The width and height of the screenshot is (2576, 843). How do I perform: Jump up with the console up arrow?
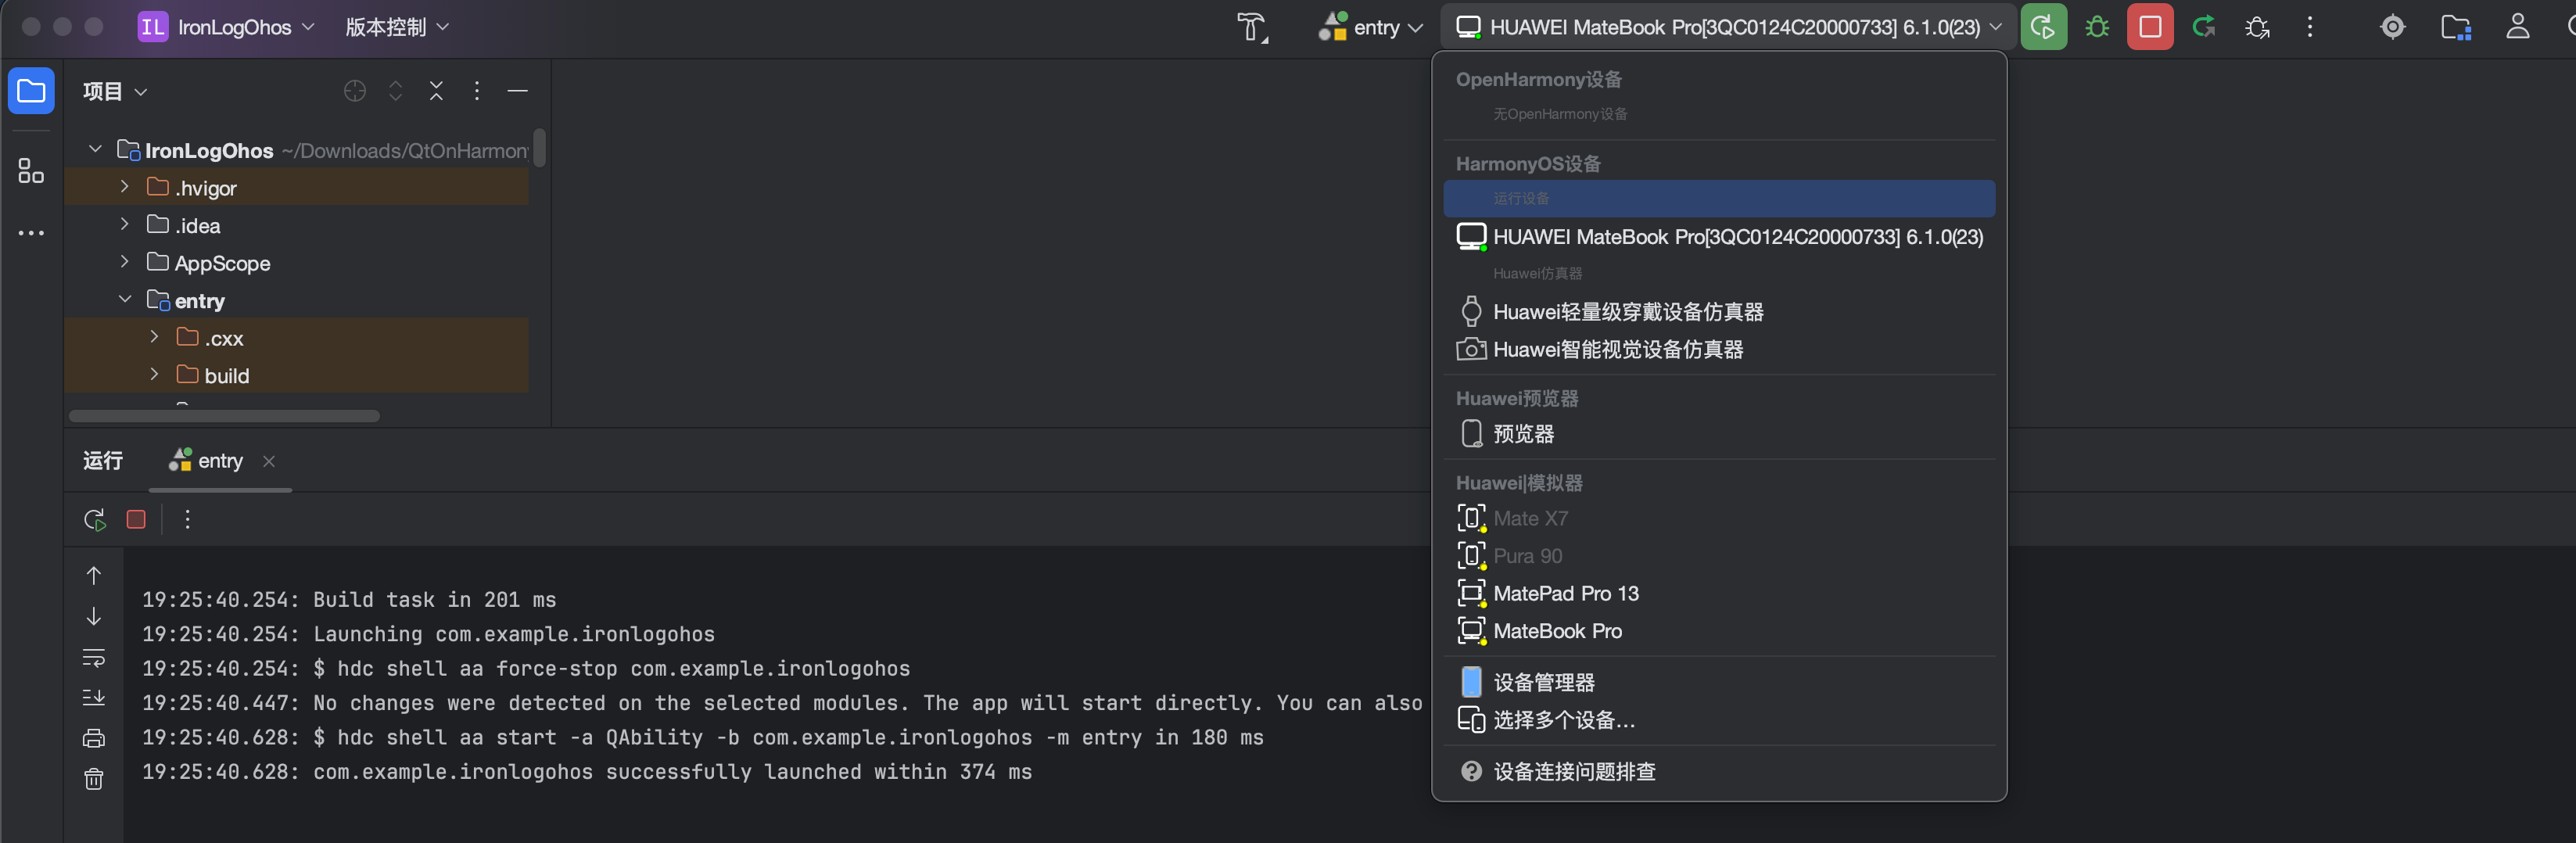94,575
